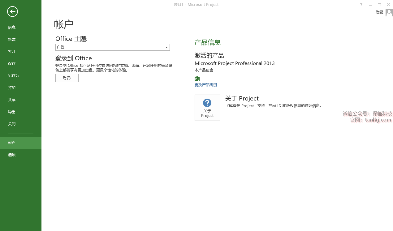Click the green Project product icon
The image size is (393, 231).
[197, 79]
